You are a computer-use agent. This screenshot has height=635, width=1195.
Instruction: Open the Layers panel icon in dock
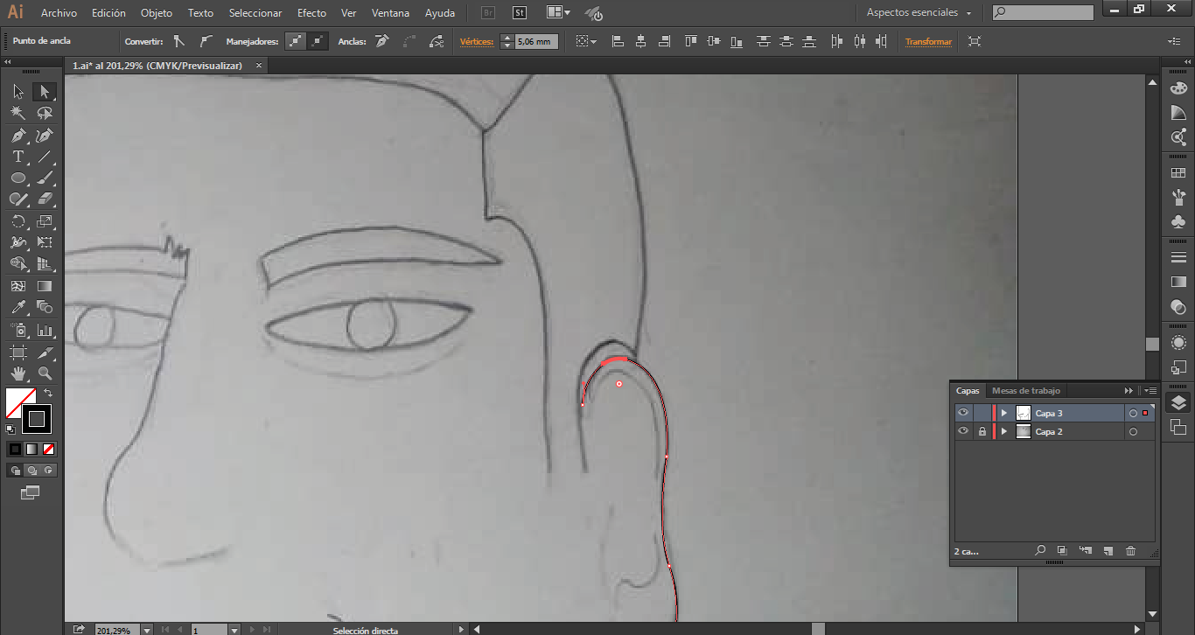[1178, 402]
